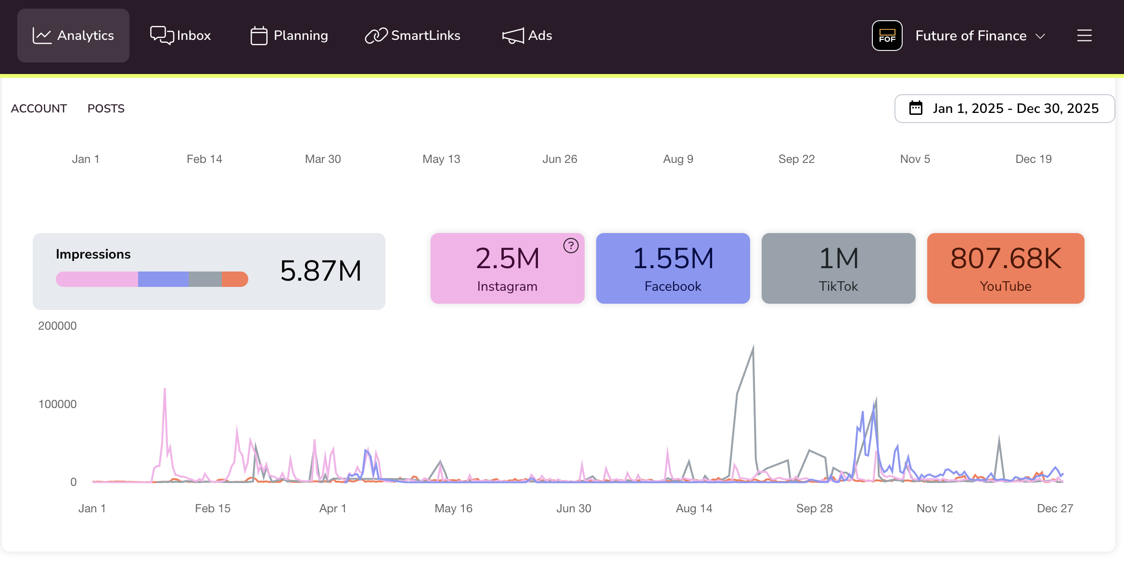The height and width of the screenshot is (569, 1124).
Task: Click the Planning calendar icon
Action: pos(259,36)
